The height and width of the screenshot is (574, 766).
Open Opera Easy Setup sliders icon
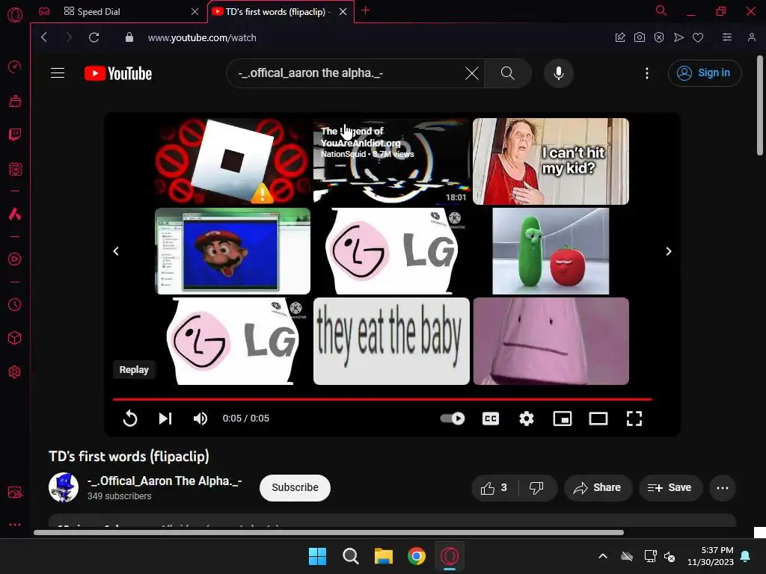tap(727, 37)
